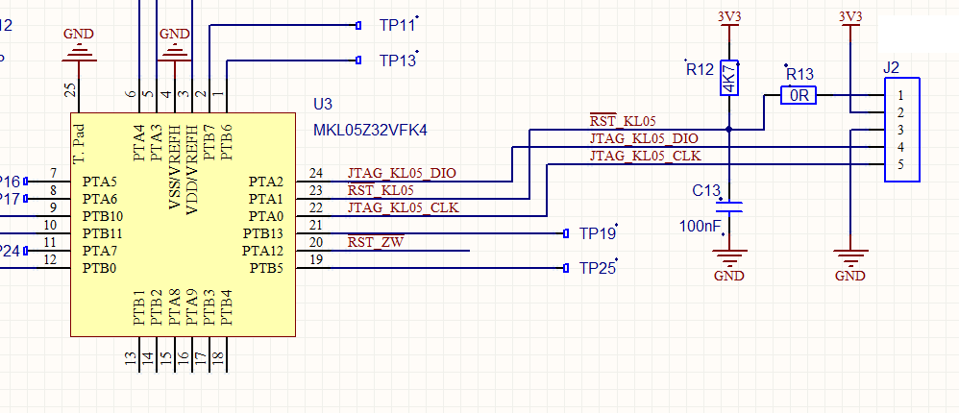959x413 pixels.
Task: Click the wire junction dot below R12
Action: (x=729, y=130)
